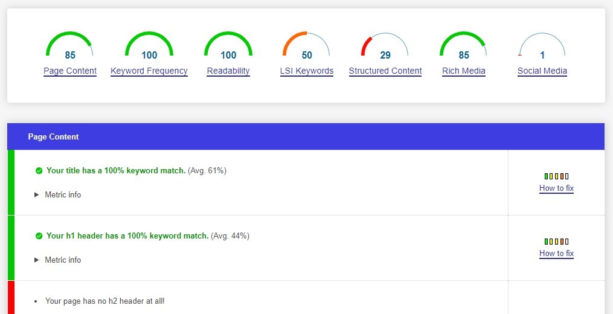Screen dimensions: 613x314
Task: Open the Structured Content score link
Action: (385, 71)
